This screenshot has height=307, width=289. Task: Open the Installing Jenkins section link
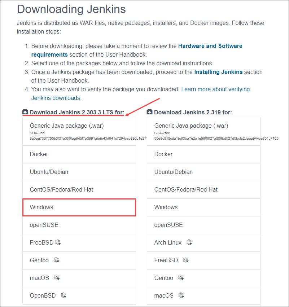click(x=218, y=72)
